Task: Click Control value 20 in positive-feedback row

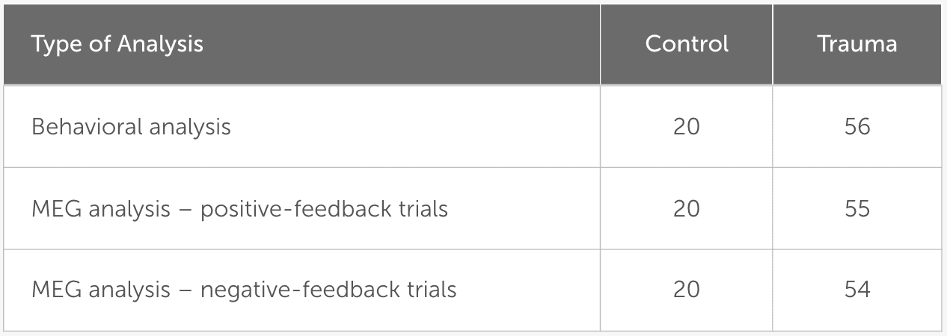Action: click(x=687, y=208)
